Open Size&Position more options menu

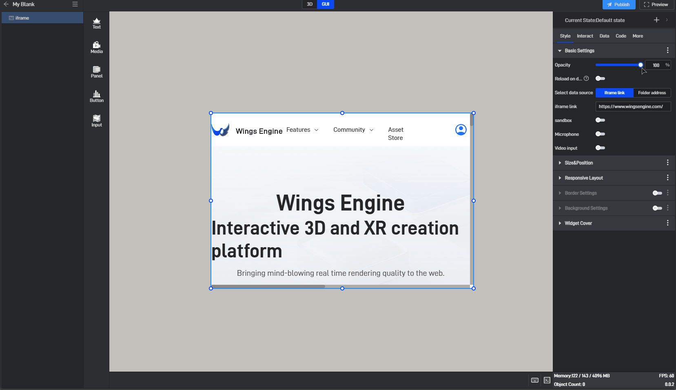point(667,162)
